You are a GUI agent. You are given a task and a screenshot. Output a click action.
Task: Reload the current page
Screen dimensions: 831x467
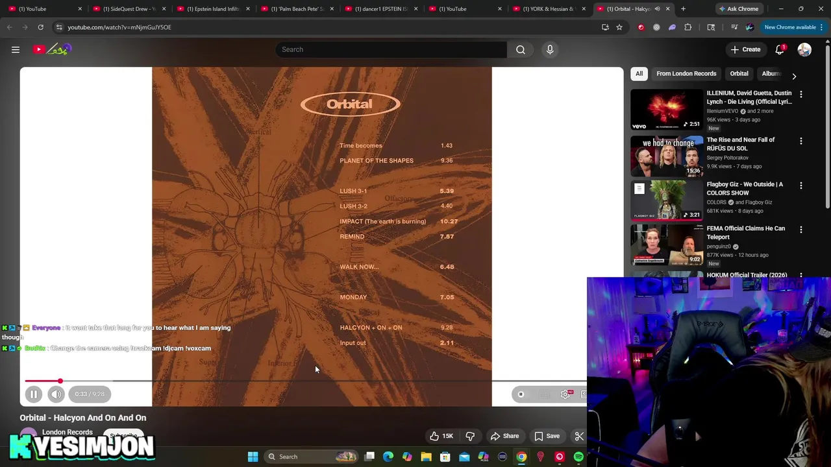(40, 27)
